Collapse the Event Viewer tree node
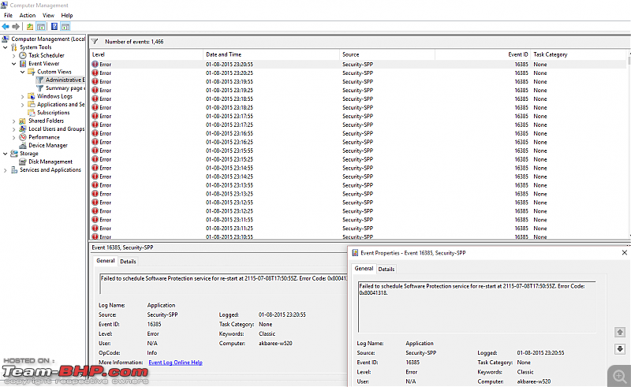Screen dimensions: 631x387 (x=14, y=64)
